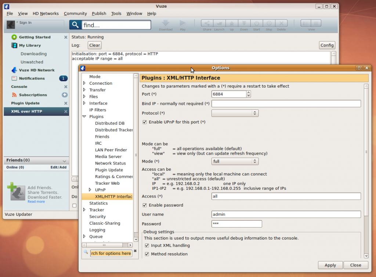Click the left View mode icon
This screenshot has width=376, height=277.
306,23
